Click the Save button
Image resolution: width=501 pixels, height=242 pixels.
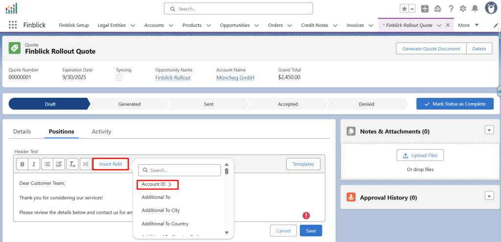tap(311, 231)
